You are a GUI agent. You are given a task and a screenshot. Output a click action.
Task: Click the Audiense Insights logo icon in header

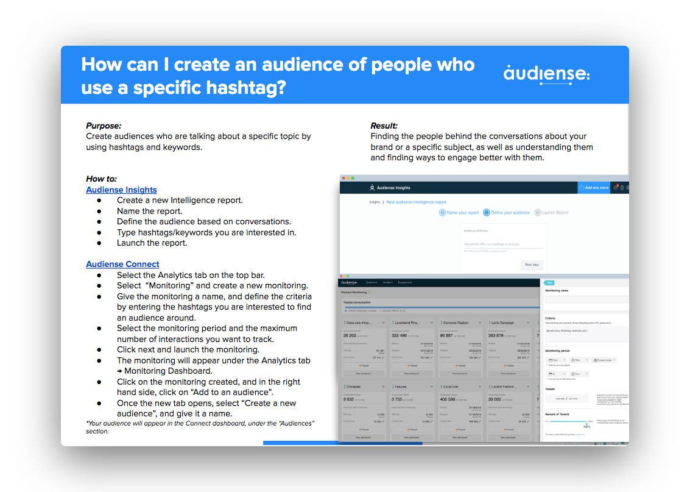[x=372, y=188]
